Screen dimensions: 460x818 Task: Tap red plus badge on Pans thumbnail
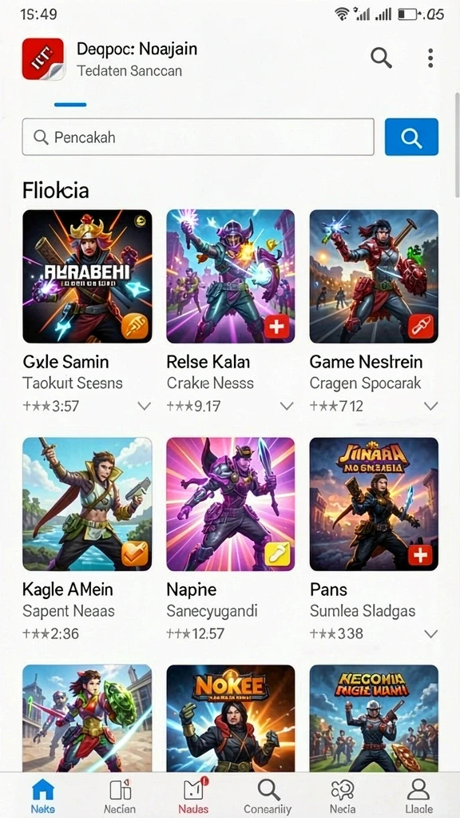pyautogui.click(x=421, y=554)
